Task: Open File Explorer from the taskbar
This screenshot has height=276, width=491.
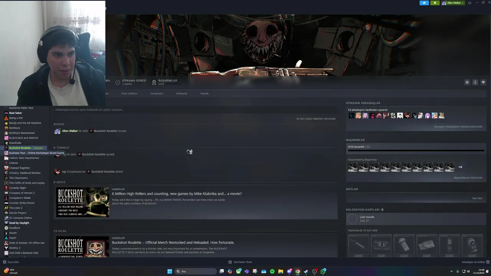Action: pos(281,271)
